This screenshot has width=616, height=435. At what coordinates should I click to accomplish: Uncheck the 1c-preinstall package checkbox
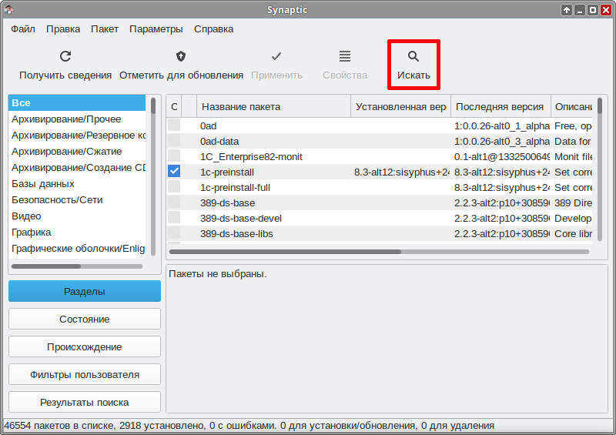174,172
